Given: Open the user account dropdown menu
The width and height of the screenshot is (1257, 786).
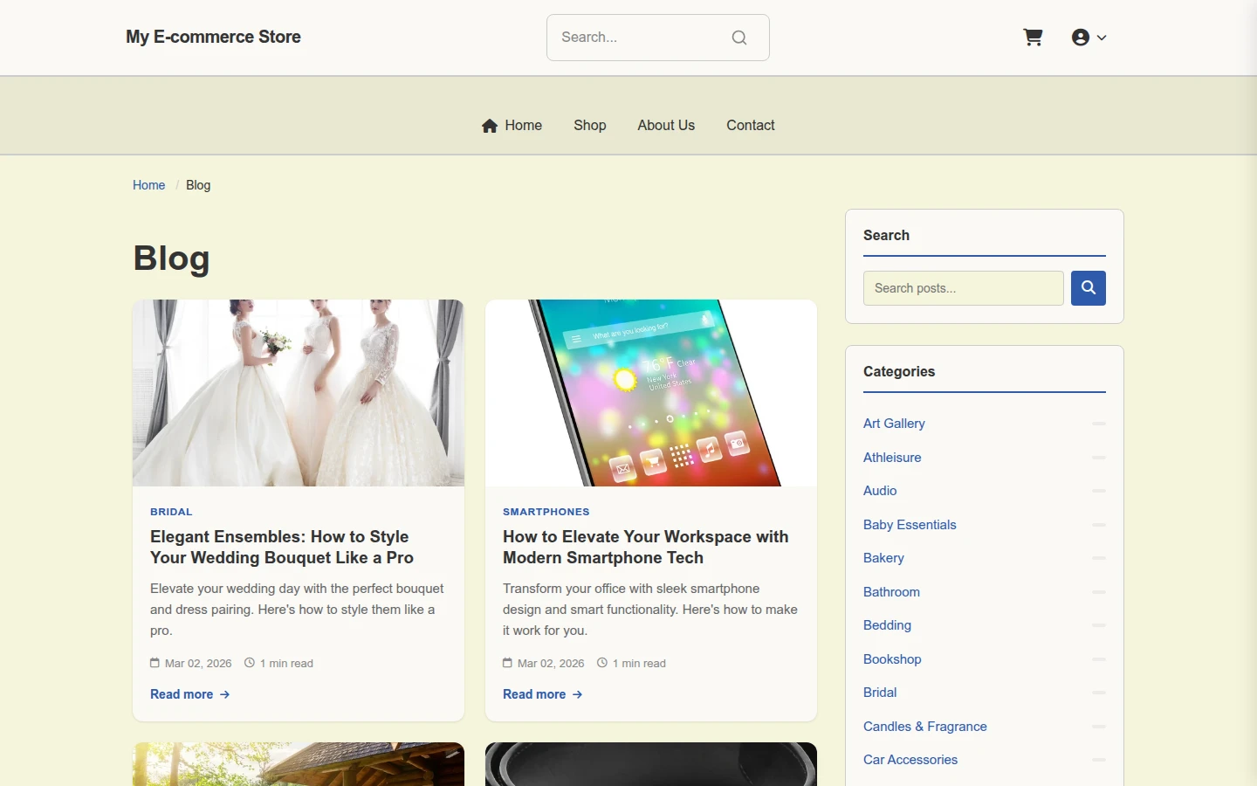Looking at the screenshot, I should tap(1089, 38).
